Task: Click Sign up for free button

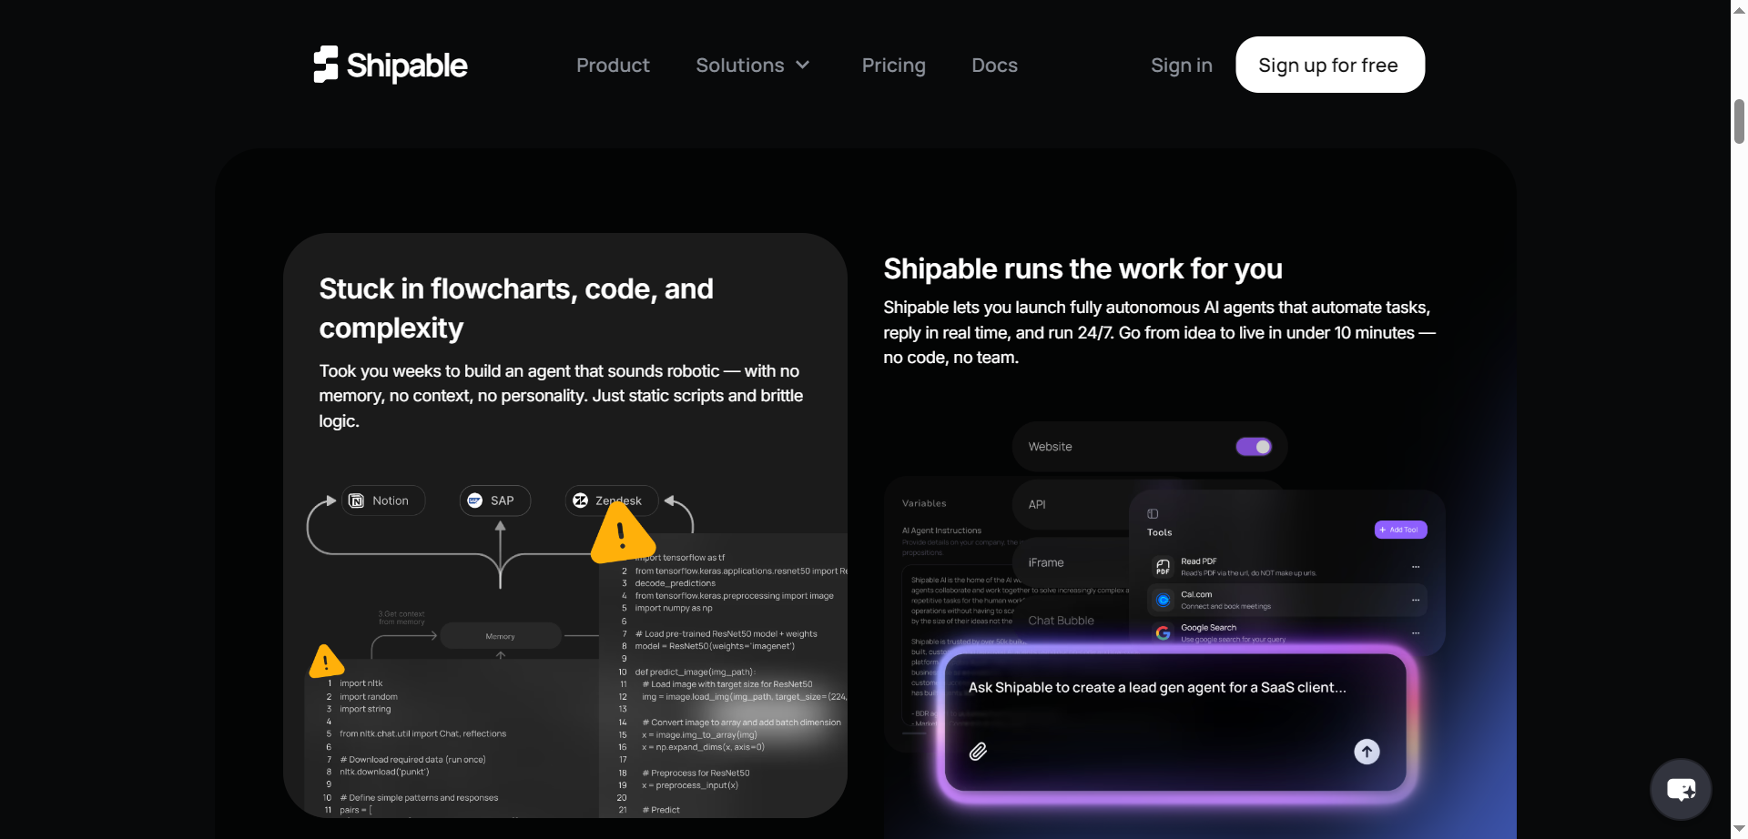Action: (1329, 65)
